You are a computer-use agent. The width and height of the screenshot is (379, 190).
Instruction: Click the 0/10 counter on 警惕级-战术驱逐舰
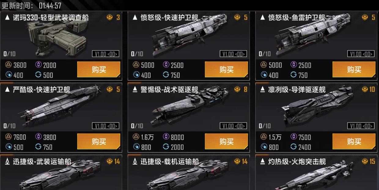coord(137,126)
